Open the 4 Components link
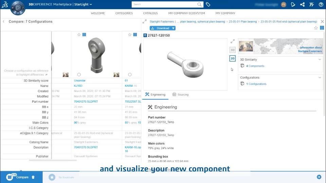326x183 pixels. [x=255, y=66]
